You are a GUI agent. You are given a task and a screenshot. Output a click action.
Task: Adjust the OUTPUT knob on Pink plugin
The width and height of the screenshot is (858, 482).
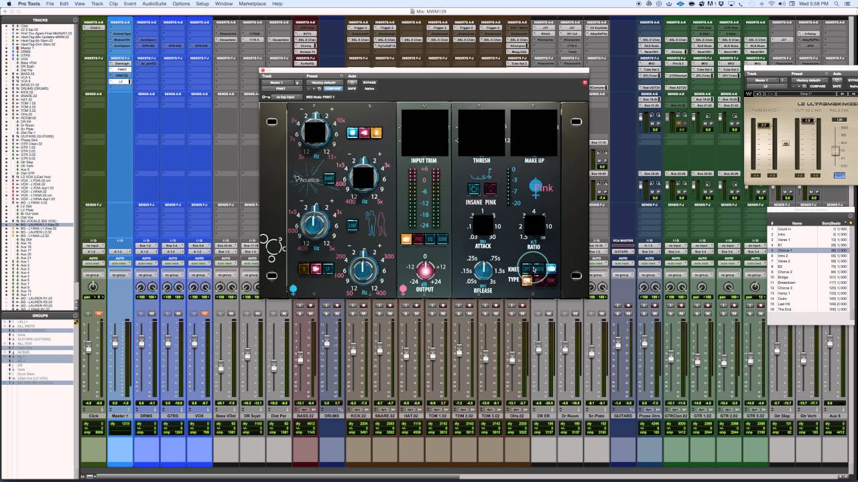click(424, 270)
